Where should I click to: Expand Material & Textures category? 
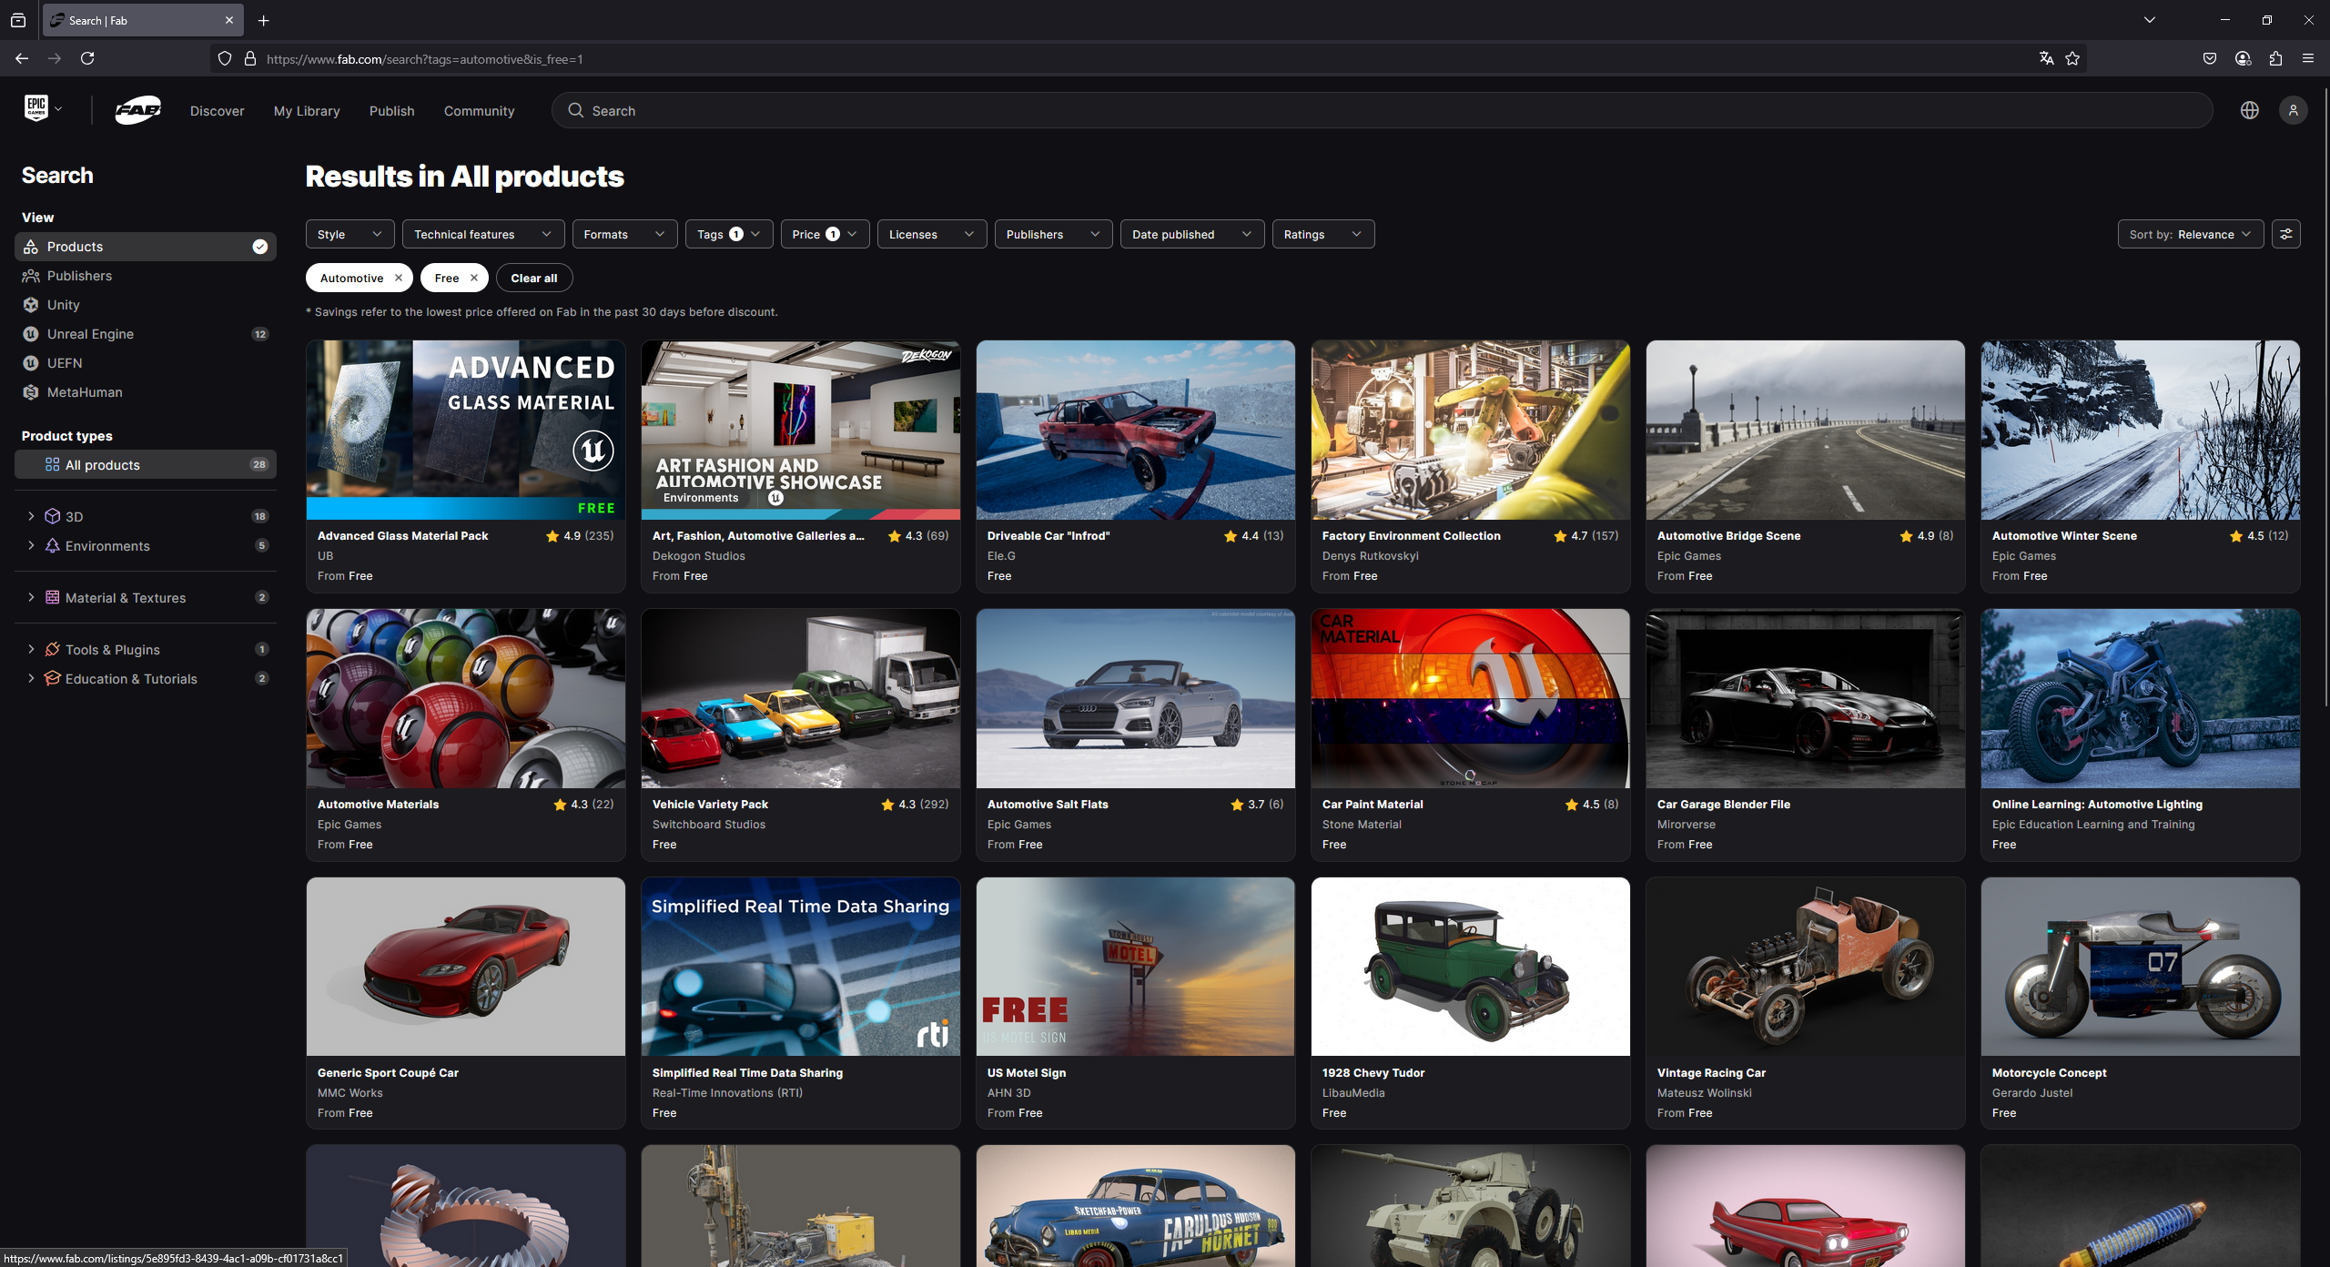coord(31,597)
